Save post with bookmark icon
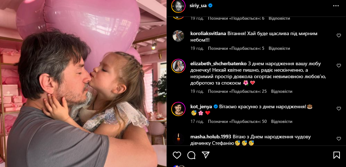The width and height of the screenshot is (346, 167). (337, 155)
